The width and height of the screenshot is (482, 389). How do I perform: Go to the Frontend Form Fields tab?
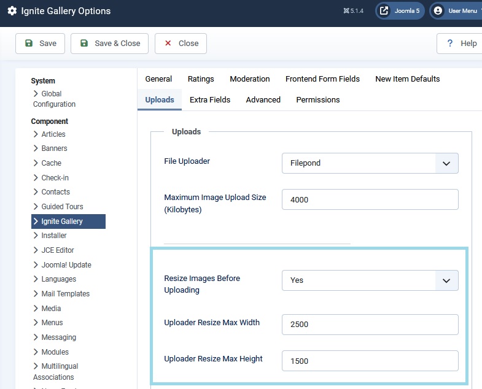click(322, 79)
